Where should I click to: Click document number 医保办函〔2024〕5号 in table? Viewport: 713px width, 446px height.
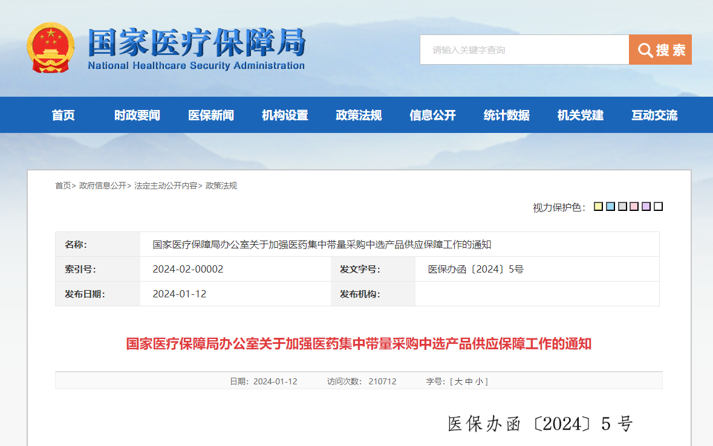(x=476, y=269)
